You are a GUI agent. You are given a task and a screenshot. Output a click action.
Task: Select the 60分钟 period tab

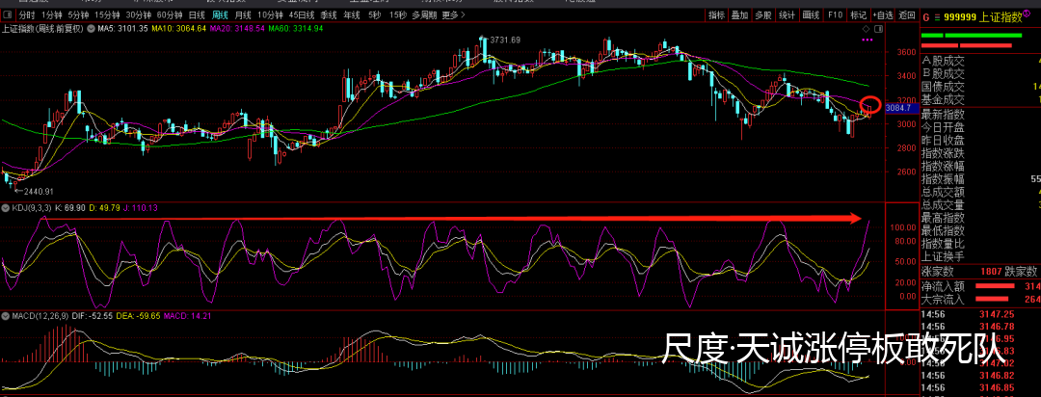click(x=169, y=15)
